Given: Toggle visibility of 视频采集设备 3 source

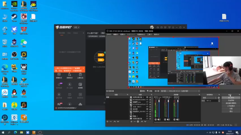Looking at the screenshot, I should coord(147,97).
